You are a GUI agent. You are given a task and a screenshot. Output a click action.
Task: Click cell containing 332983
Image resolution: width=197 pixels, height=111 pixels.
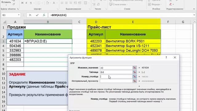15,51
